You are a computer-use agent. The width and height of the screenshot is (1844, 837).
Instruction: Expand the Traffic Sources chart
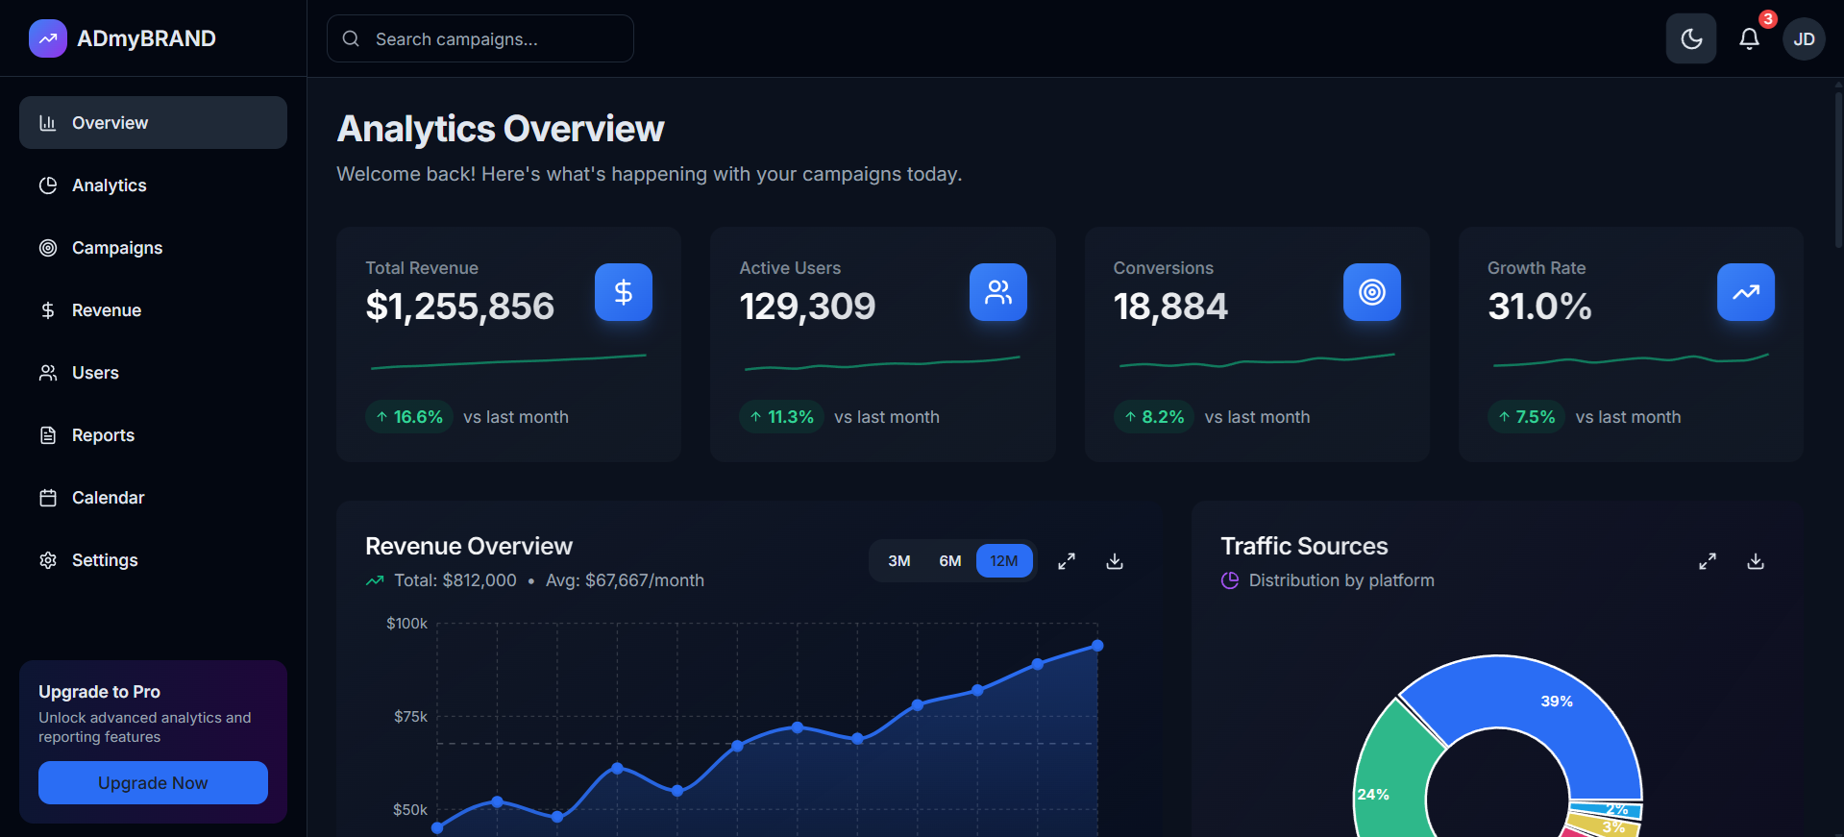(1708, 561)
